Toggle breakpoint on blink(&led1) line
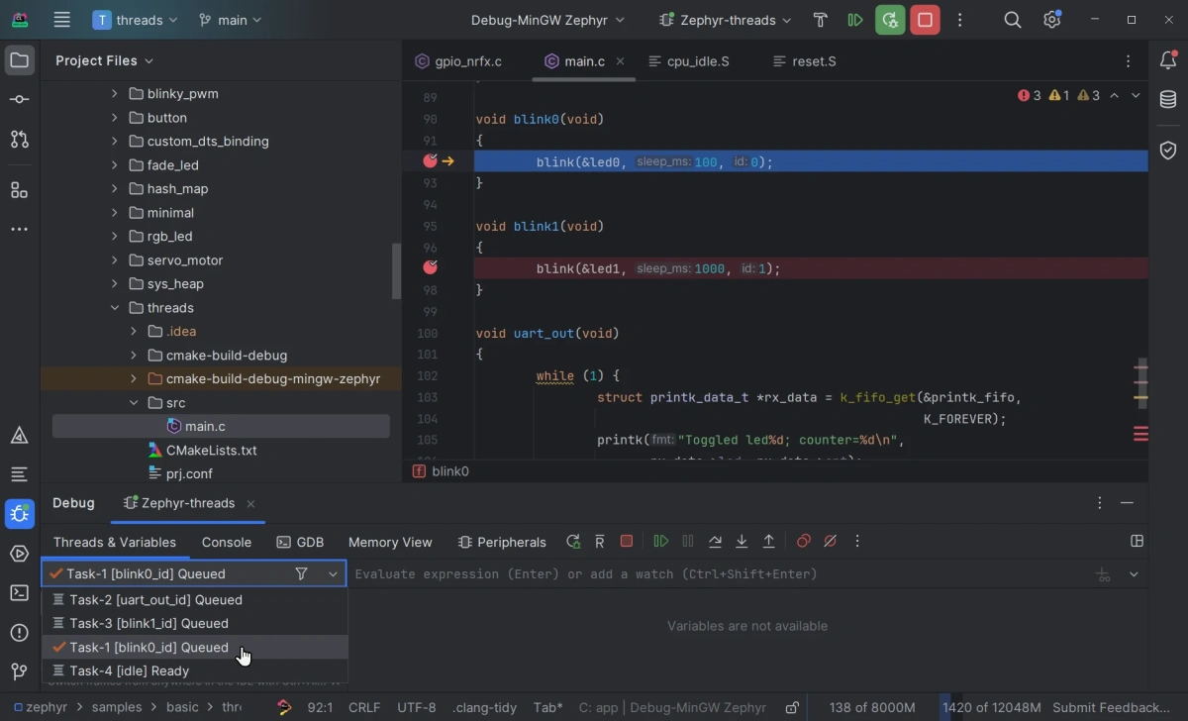This screenshot has width=1188, height=721. [x=430, y=268]
